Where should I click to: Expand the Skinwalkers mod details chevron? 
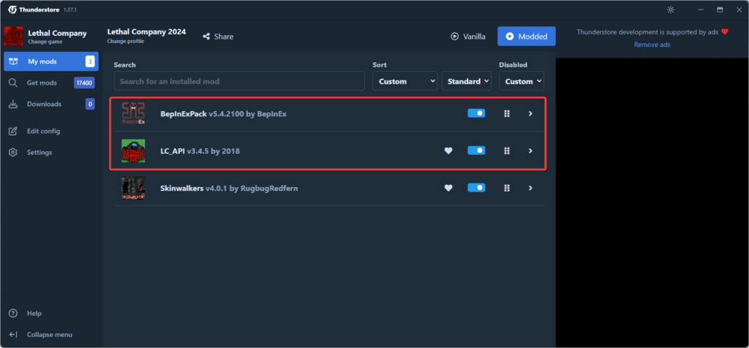530,188
